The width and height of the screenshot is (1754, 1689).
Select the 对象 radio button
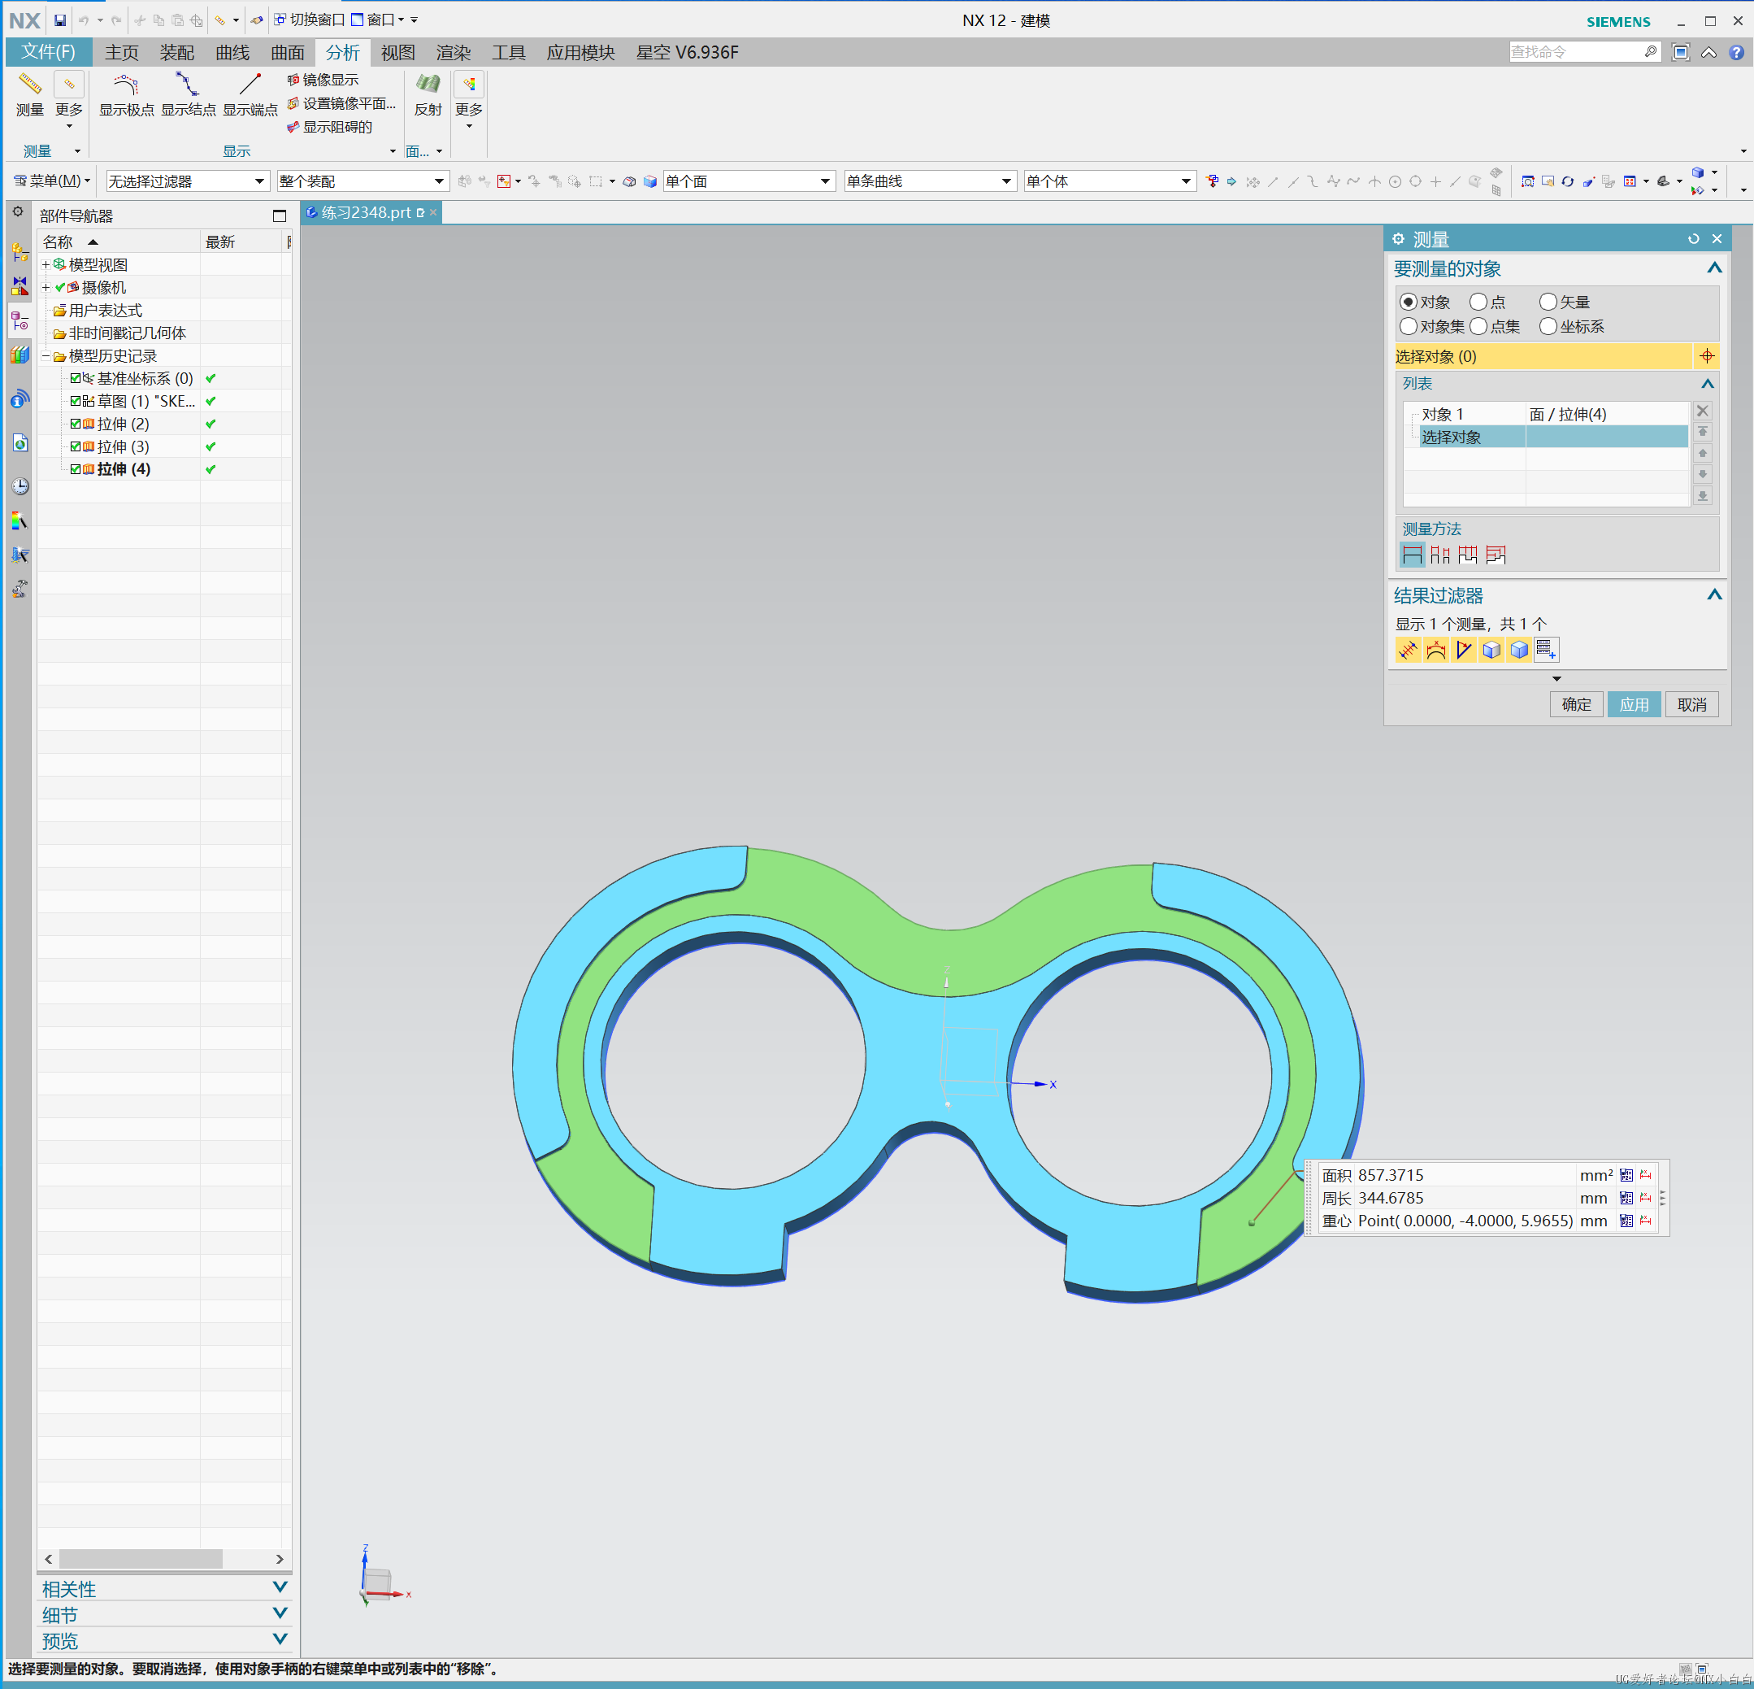pos(1409,302)
